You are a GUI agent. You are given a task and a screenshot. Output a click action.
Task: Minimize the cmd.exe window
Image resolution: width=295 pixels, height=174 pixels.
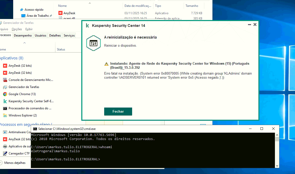250,129
